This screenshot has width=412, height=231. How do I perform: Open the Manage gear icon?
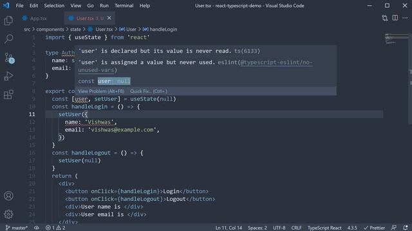(8, 214)
